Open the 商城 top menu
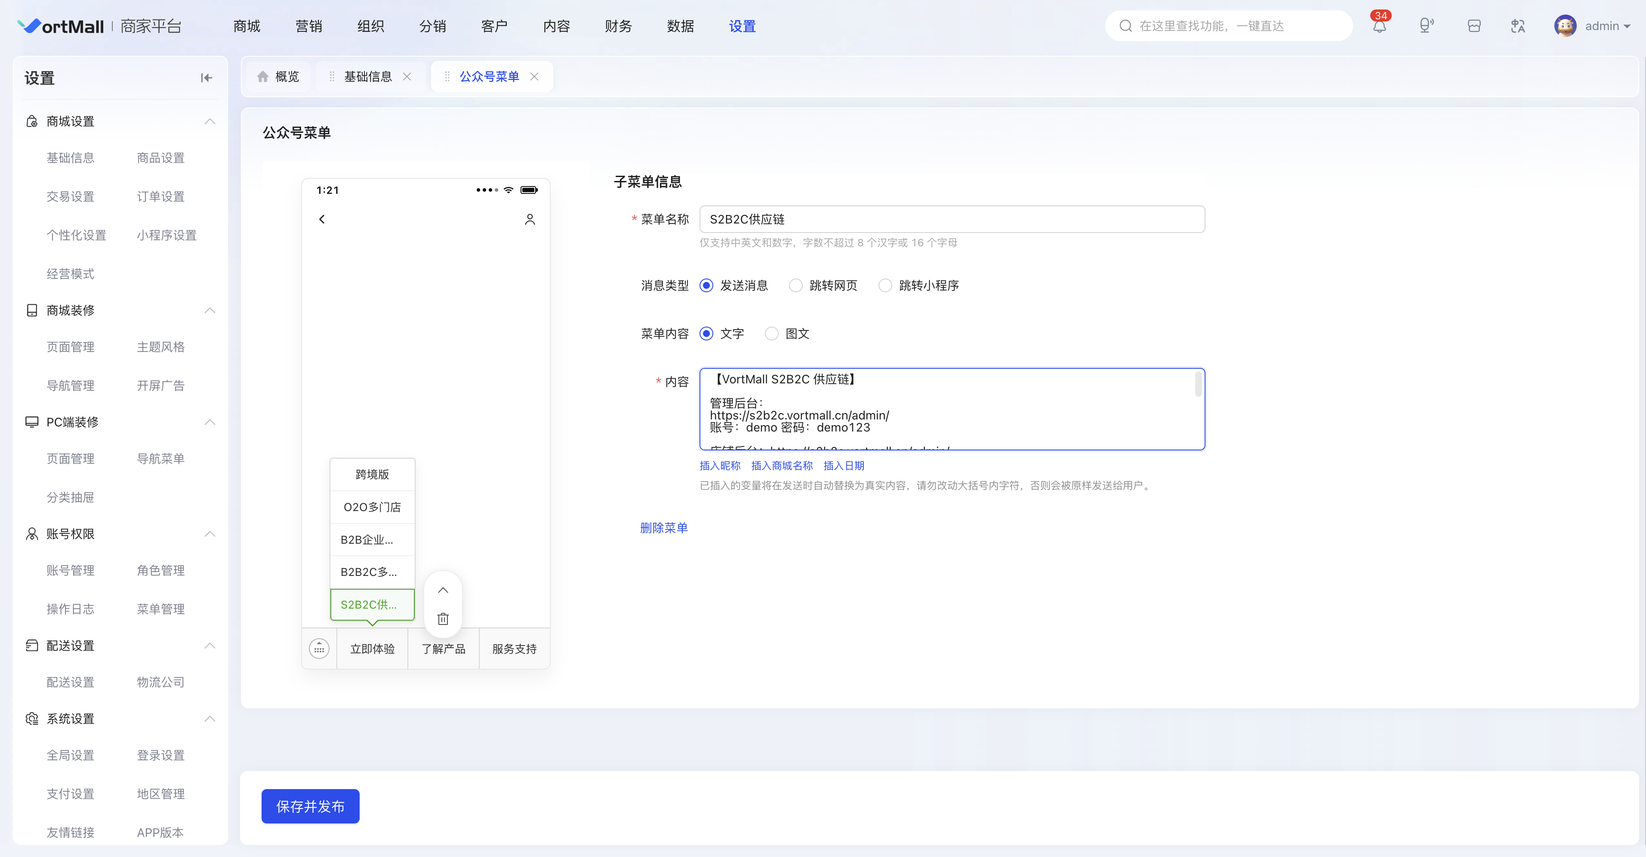 click(x=247, y=26)
